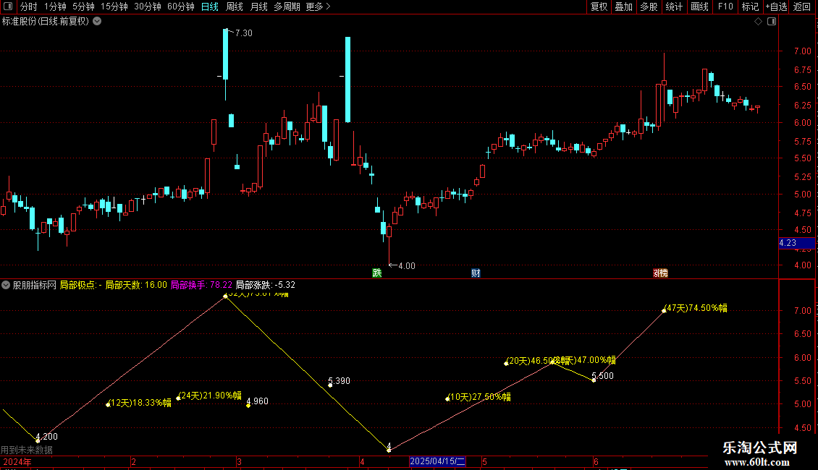The width and height of the screenshot is (818, 470).
Task: Open the diamond marker icon above the chart
Action: 759,22
